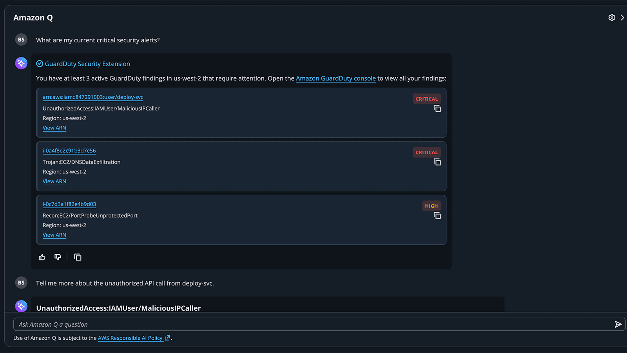627x353 pixels.
Task: Open instance i-0a4f8e2c91b3d7e56 link
Action: (69, 151)
